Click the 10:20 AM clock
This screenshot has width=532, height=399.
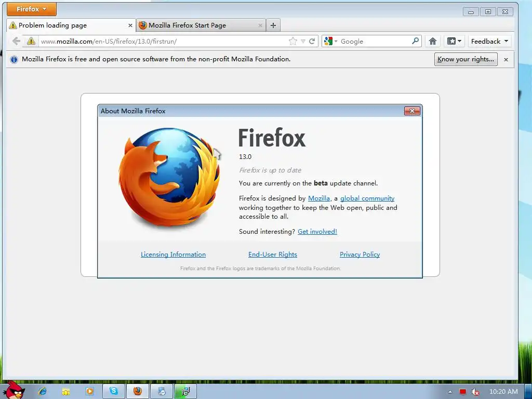(x=503, y=392)
